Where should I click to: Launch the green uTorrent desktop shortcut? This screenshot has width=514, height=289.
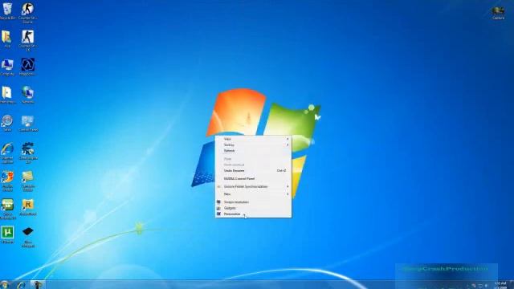click(7, 234)
